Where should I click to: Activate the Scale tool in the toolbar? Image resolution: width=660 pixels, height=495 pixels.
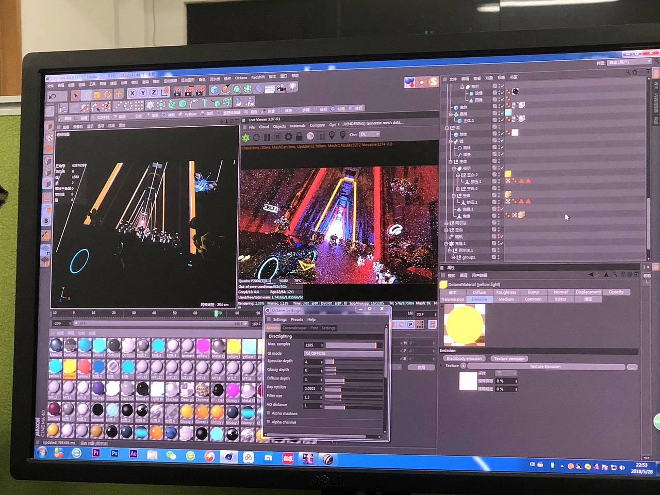tap(97, 94)
